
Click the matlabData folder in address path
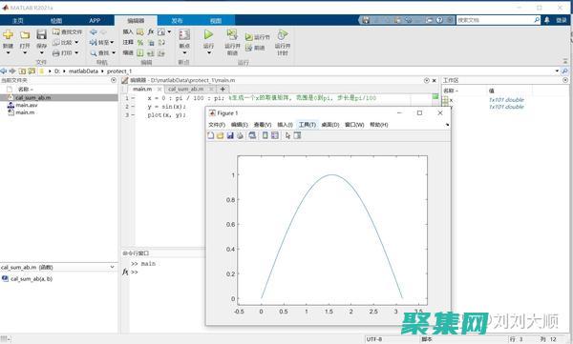(x=83, y=71)
